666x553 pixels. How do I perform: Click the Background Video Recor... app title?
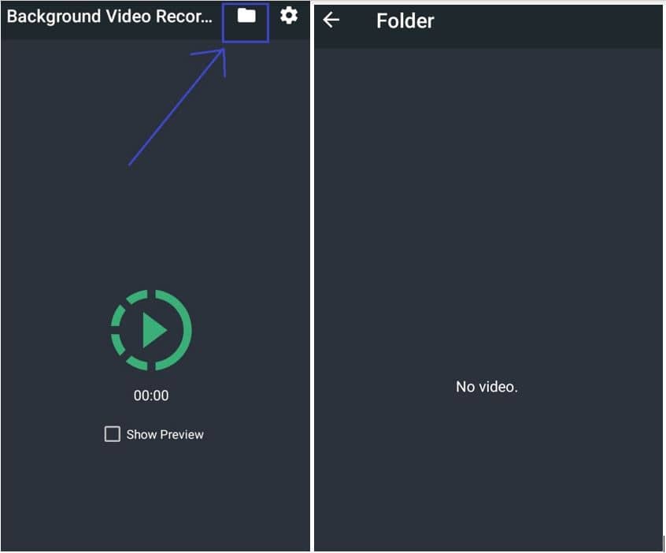pyautogui.click(x=109, y=17)
